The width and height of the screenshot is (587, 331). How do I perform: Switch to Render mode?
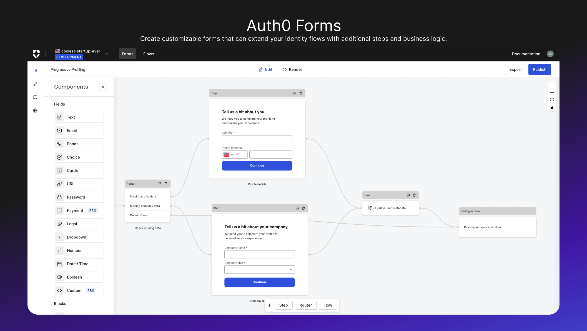coord(292,69)
